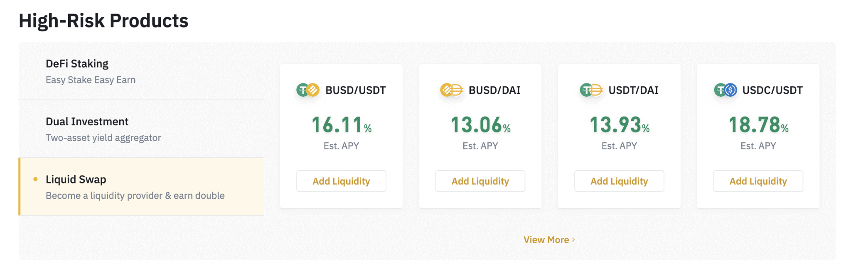Screen dimensions: 851x271
Task: Add liquidity to the BUSD/DAI pool
Action: (480, 181)
